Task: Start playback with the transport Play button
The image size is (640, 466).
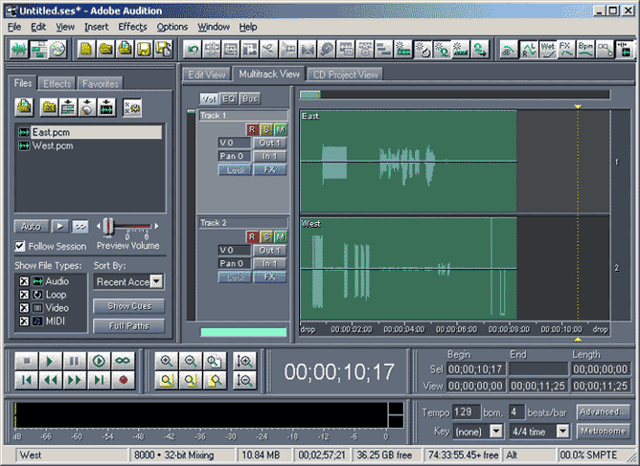Action: click(50, 361)
